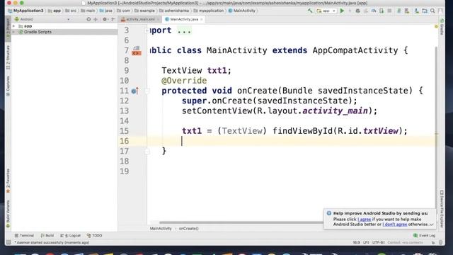Open the Captures side tab
This screenshot has width=453, height=255.
point(8,86)
